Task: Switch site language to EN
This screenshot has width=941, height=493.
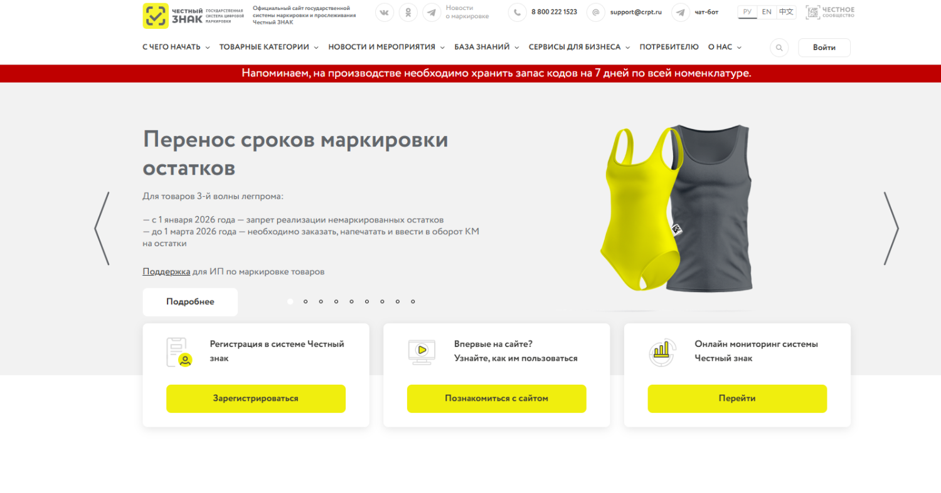Action: [767, 12]
